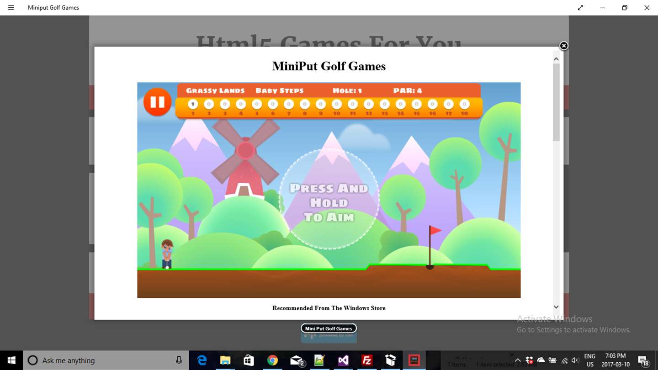Open Microsoft Edge from the taskbar
This screenshot has width=658, height=370.
(202, 360)
